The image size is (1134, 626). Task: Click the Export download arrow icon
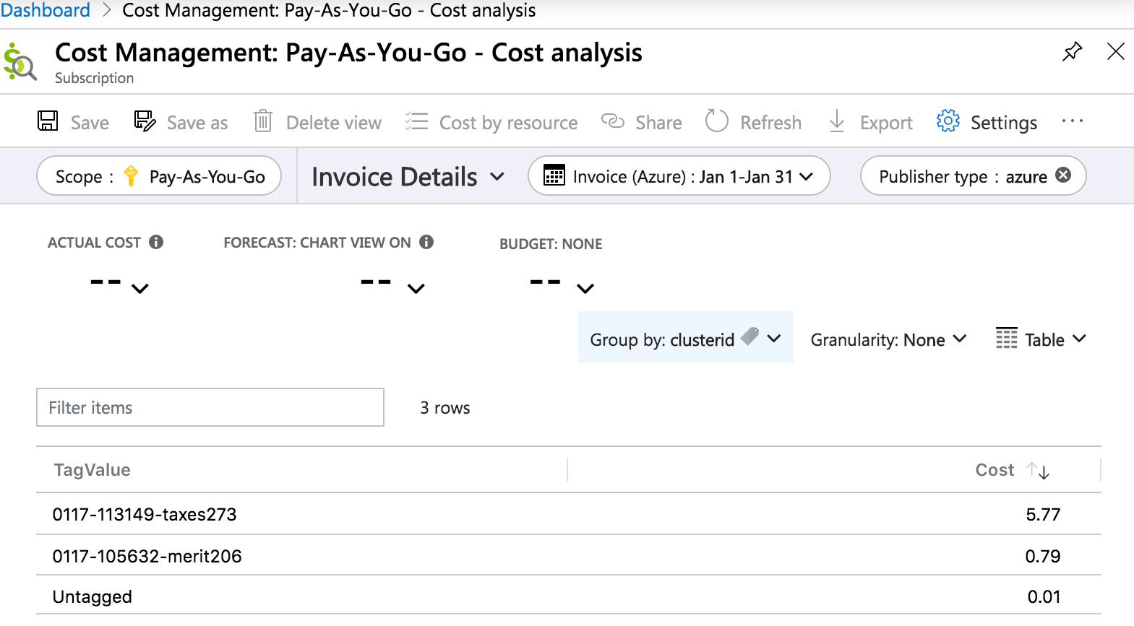point(836,121)
